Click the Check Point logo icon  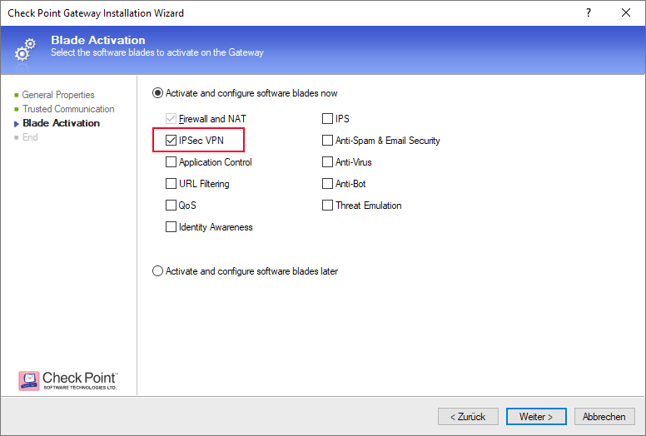[29, 380]
